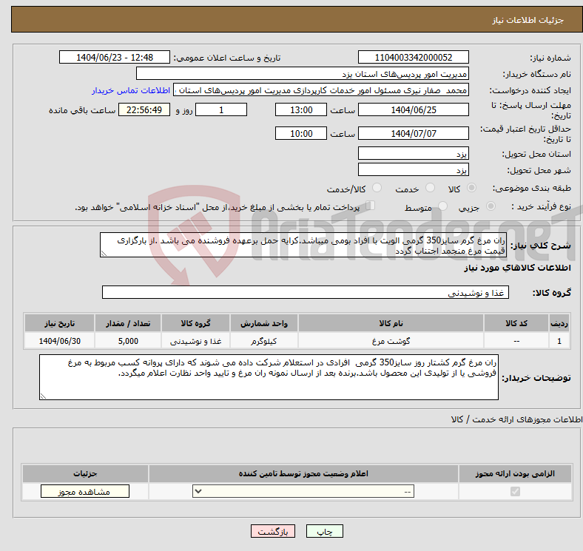Click the request creator name field
583x551 pixels.
tap(321, 90)
